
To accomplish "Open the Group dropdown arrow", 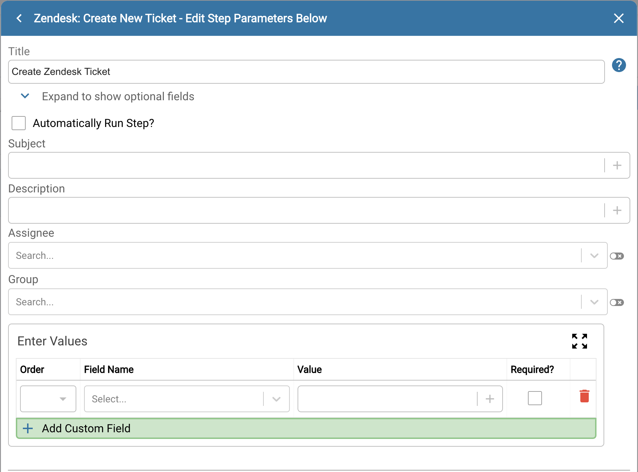I will 594,302.
